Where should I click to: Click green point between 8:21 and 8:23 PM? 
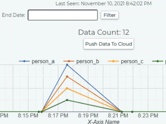[x=132, y=112]
